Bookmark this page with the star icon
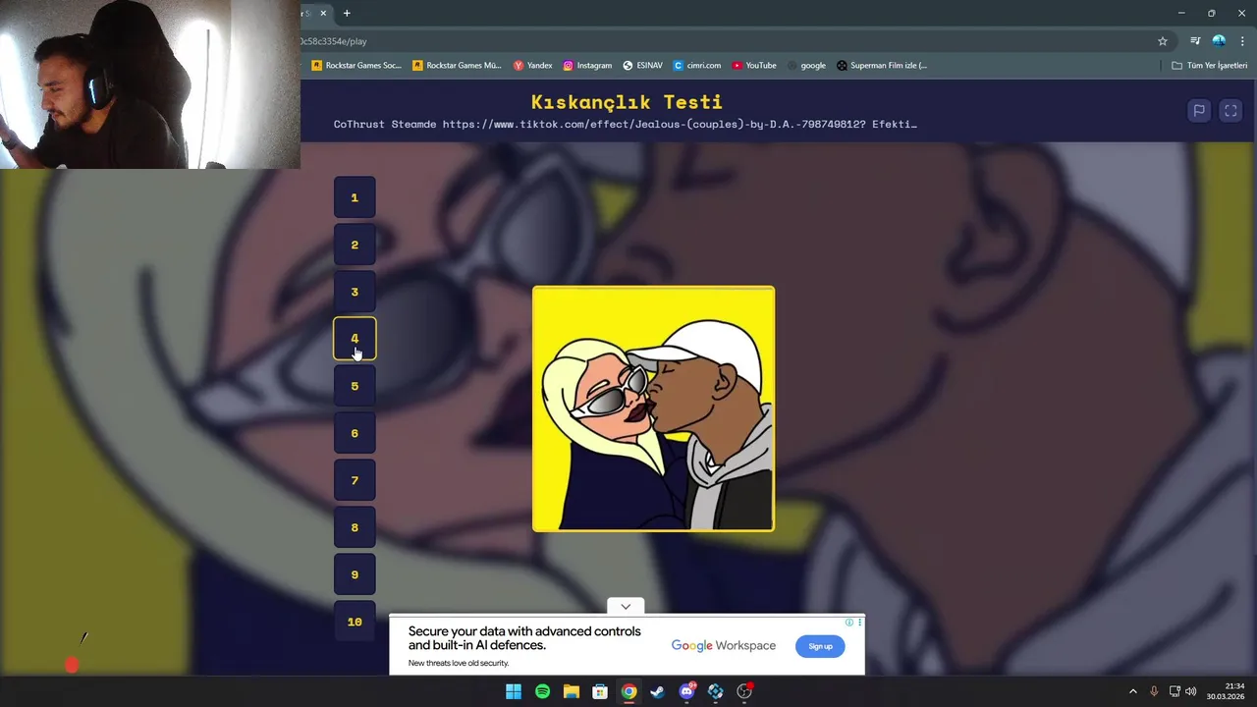The width and height of the screenshot is (1257, 707). point(1163,41)
